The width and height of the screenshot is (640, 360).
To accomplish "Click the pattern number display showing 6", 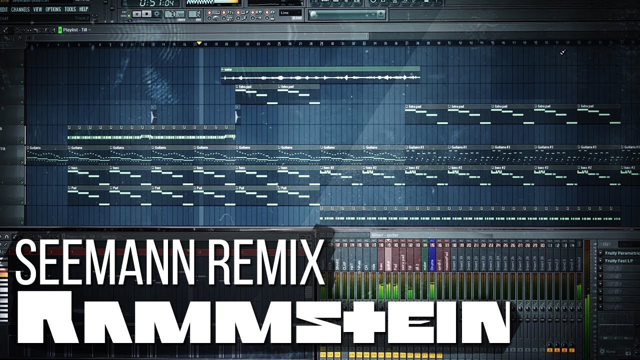I will [194, 14].
